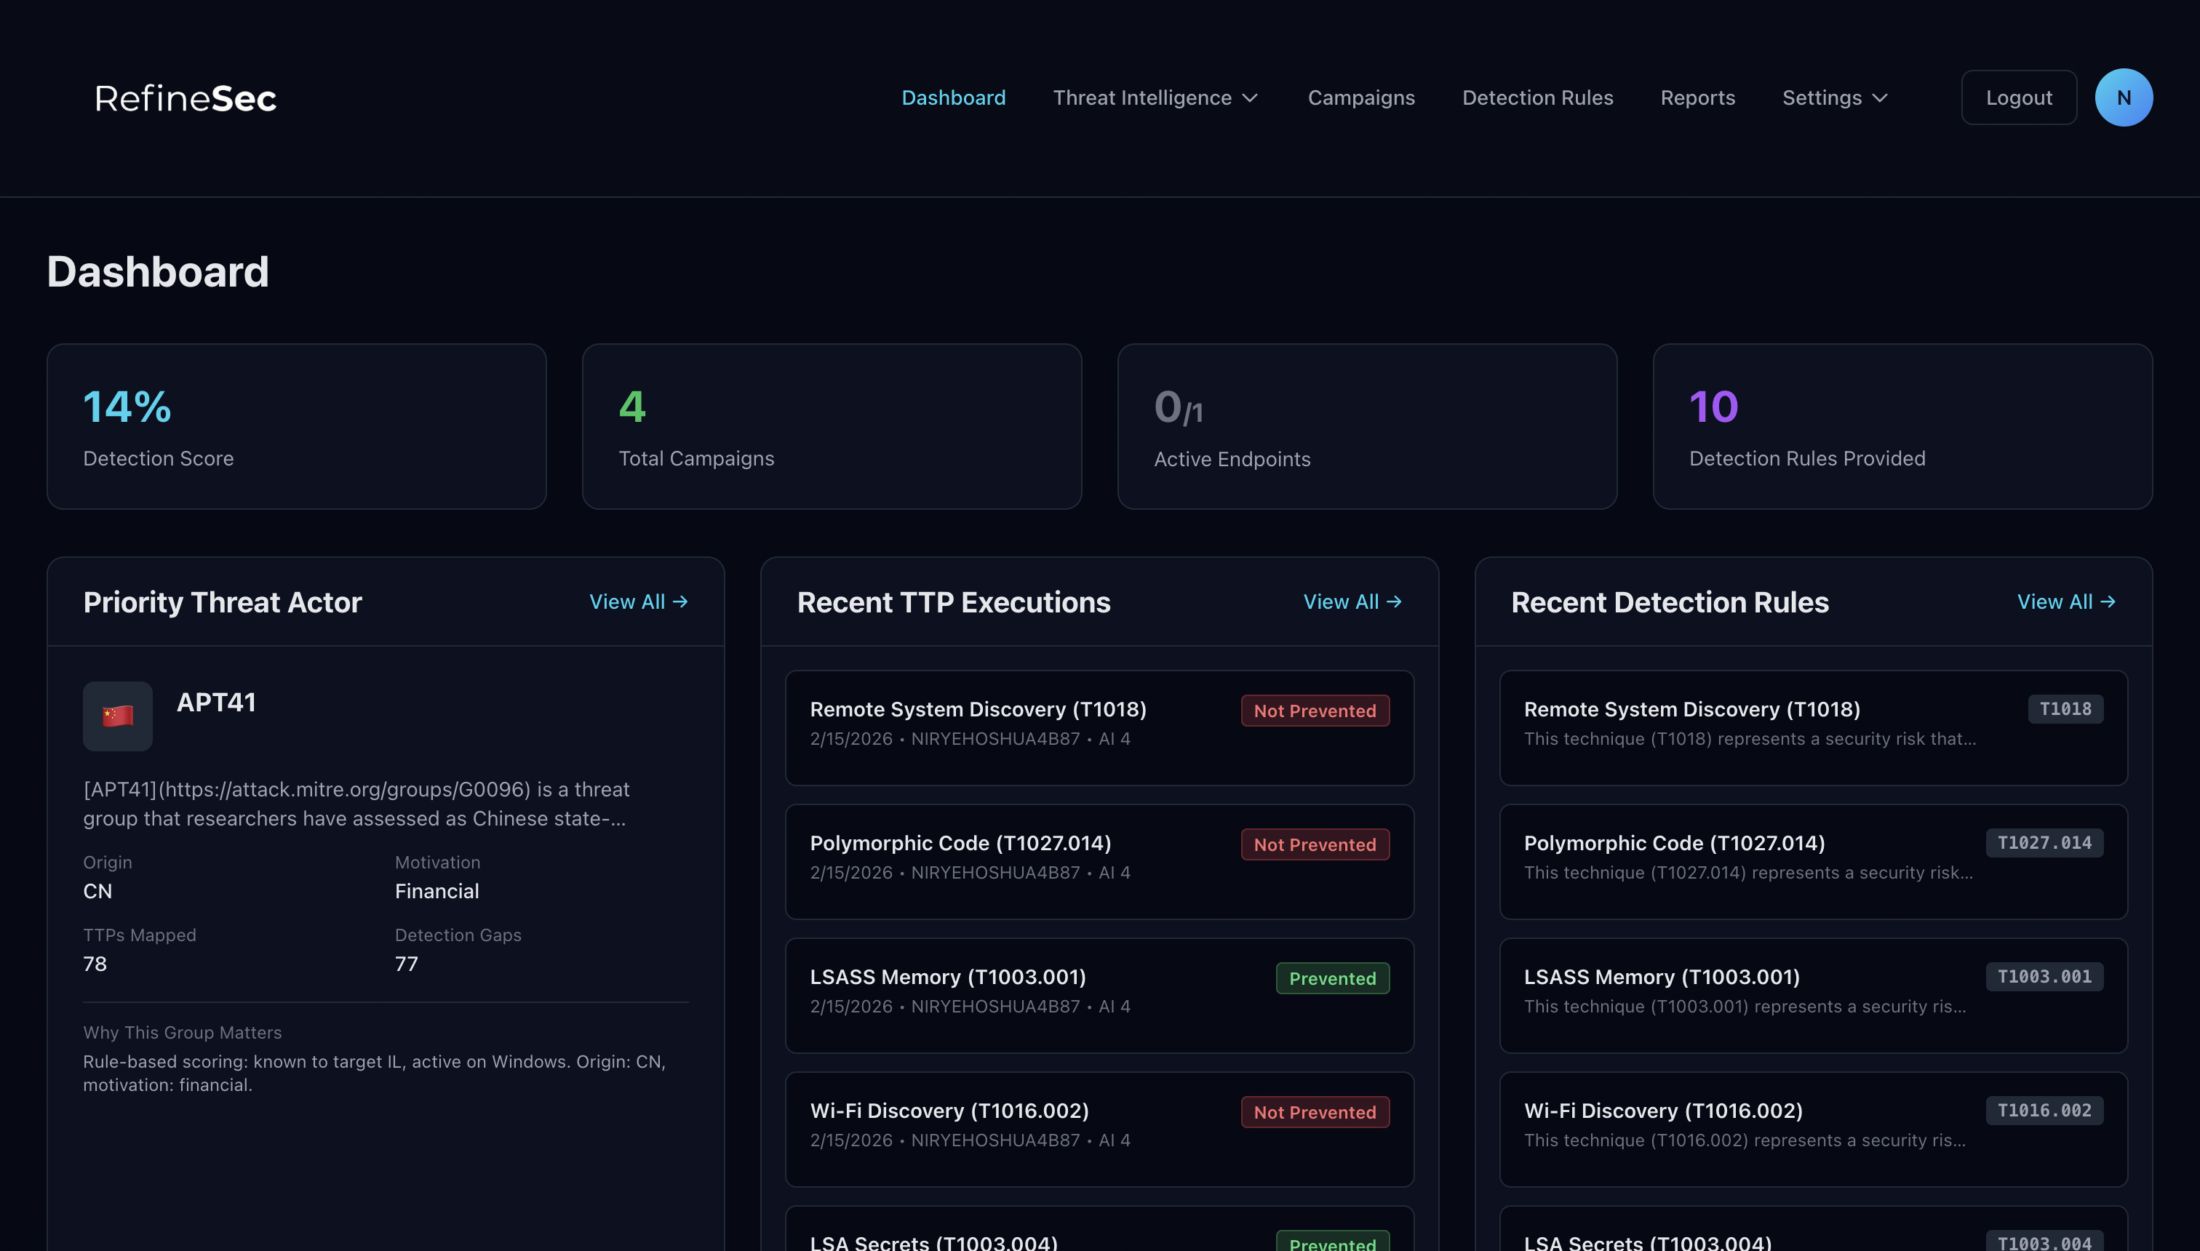Image resolution: width=2200 pixels, height=1251 pixels.
Task: View All recent TTP executions
Action: (1352, 601)
